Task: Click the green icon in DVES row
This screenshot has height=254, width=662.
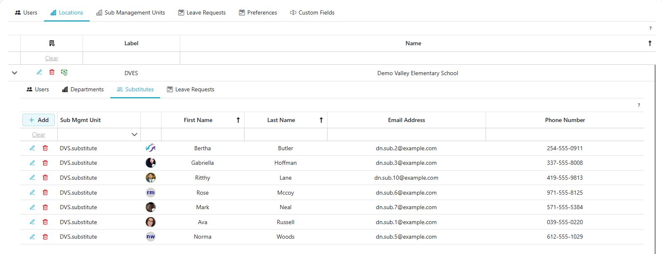Action: [x=64, y=72]
